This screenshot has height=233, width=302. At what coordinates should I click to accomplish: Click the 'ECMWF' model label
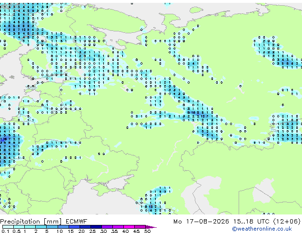coord(77,222)
